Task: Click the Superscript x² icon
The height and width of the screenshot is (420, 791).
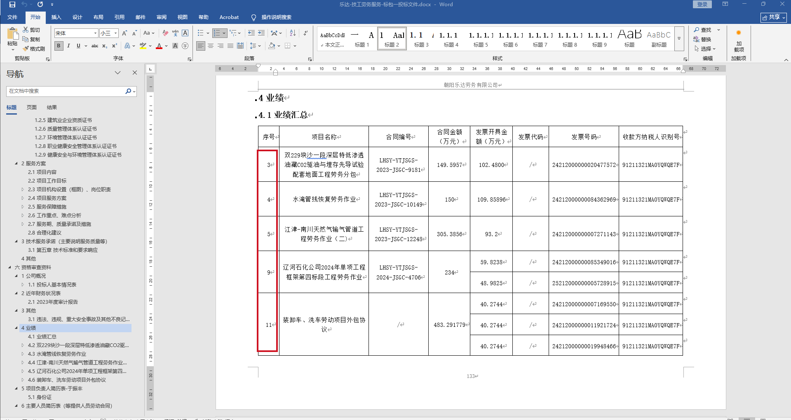Action: pos(115,46)
